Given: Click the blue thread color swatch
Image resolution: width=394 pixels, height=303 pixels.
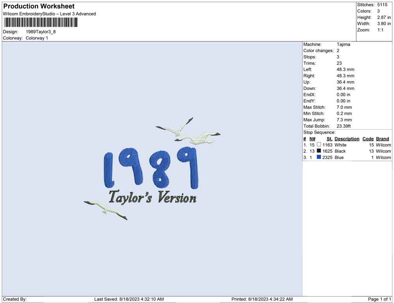Looking at the screenshot, I should (319, 157).
